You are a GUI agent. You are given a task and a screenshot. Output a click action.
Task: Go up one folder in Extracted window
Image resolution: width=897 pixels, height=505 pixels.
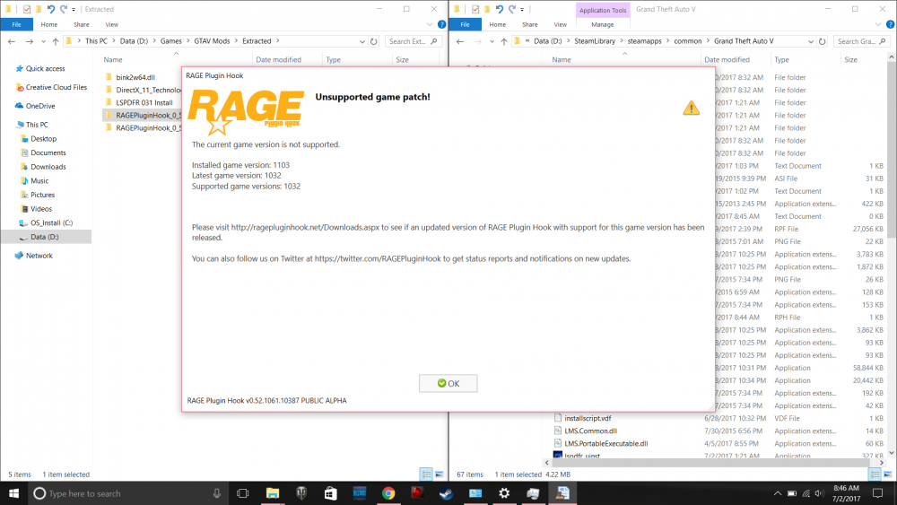pyautogui.click(x=56, y=41)
